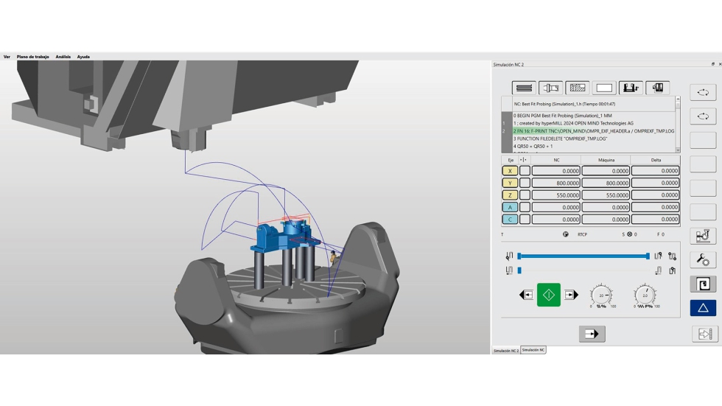722x406 pixels.
Task: Click the step forward arrow beside start
Action: point(571,295)
